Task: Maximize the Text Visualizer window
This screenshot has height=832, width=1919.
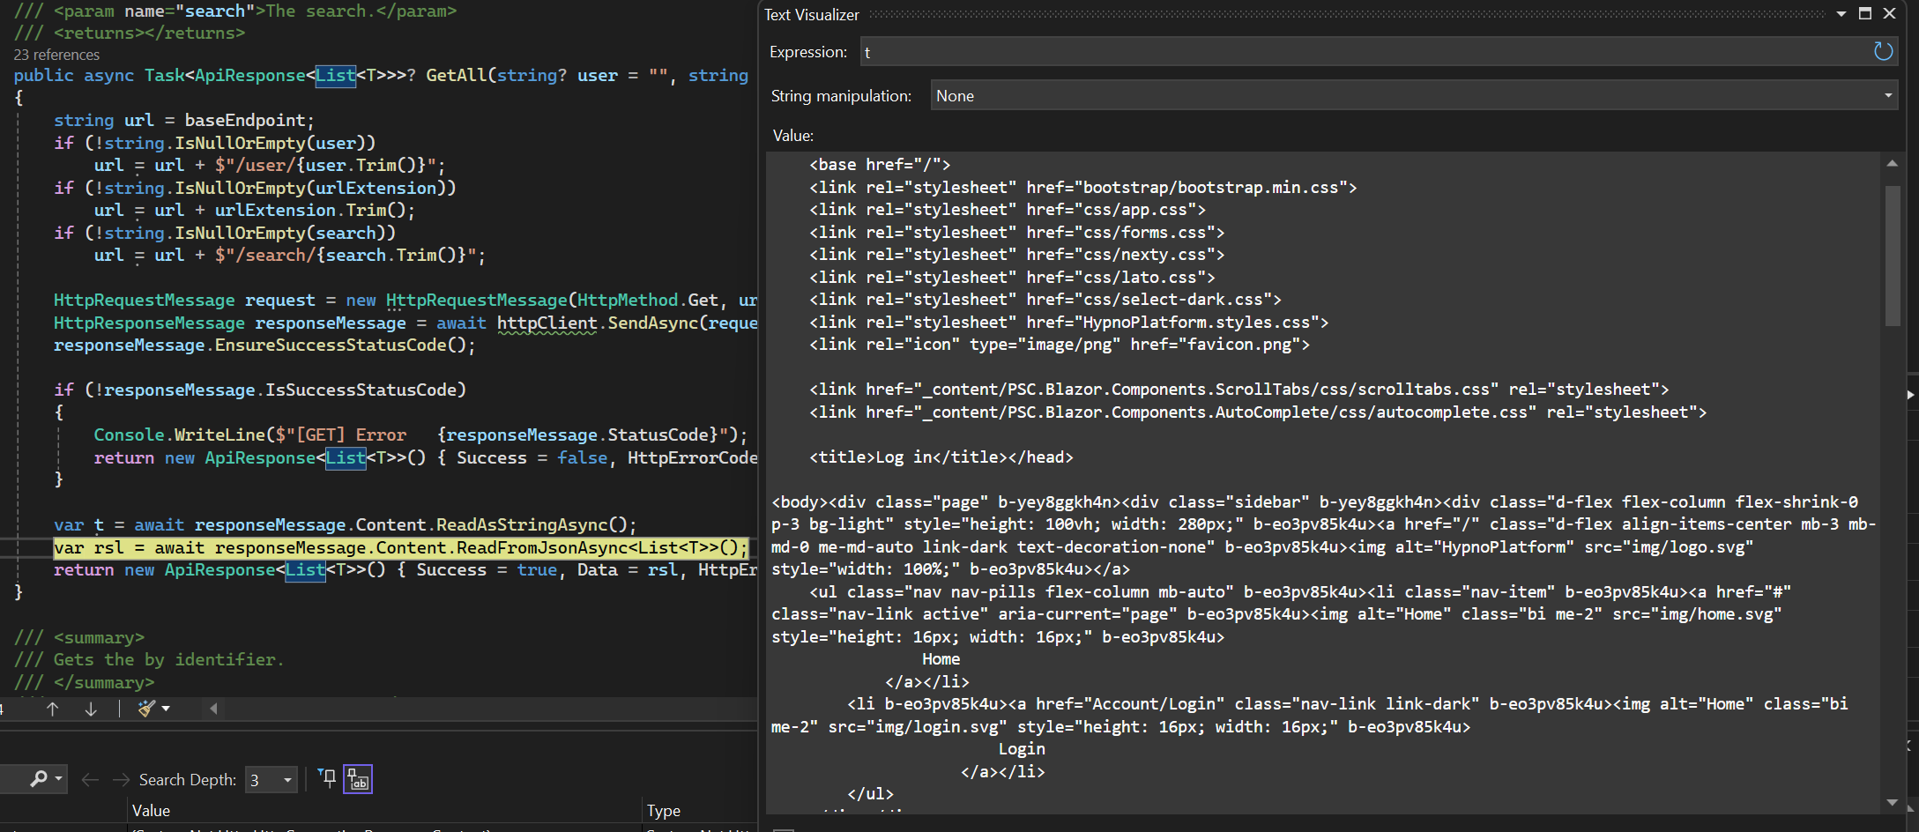Action: [1865, 13]
